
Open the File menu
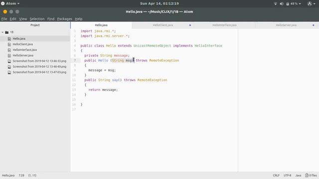point(4,19)
